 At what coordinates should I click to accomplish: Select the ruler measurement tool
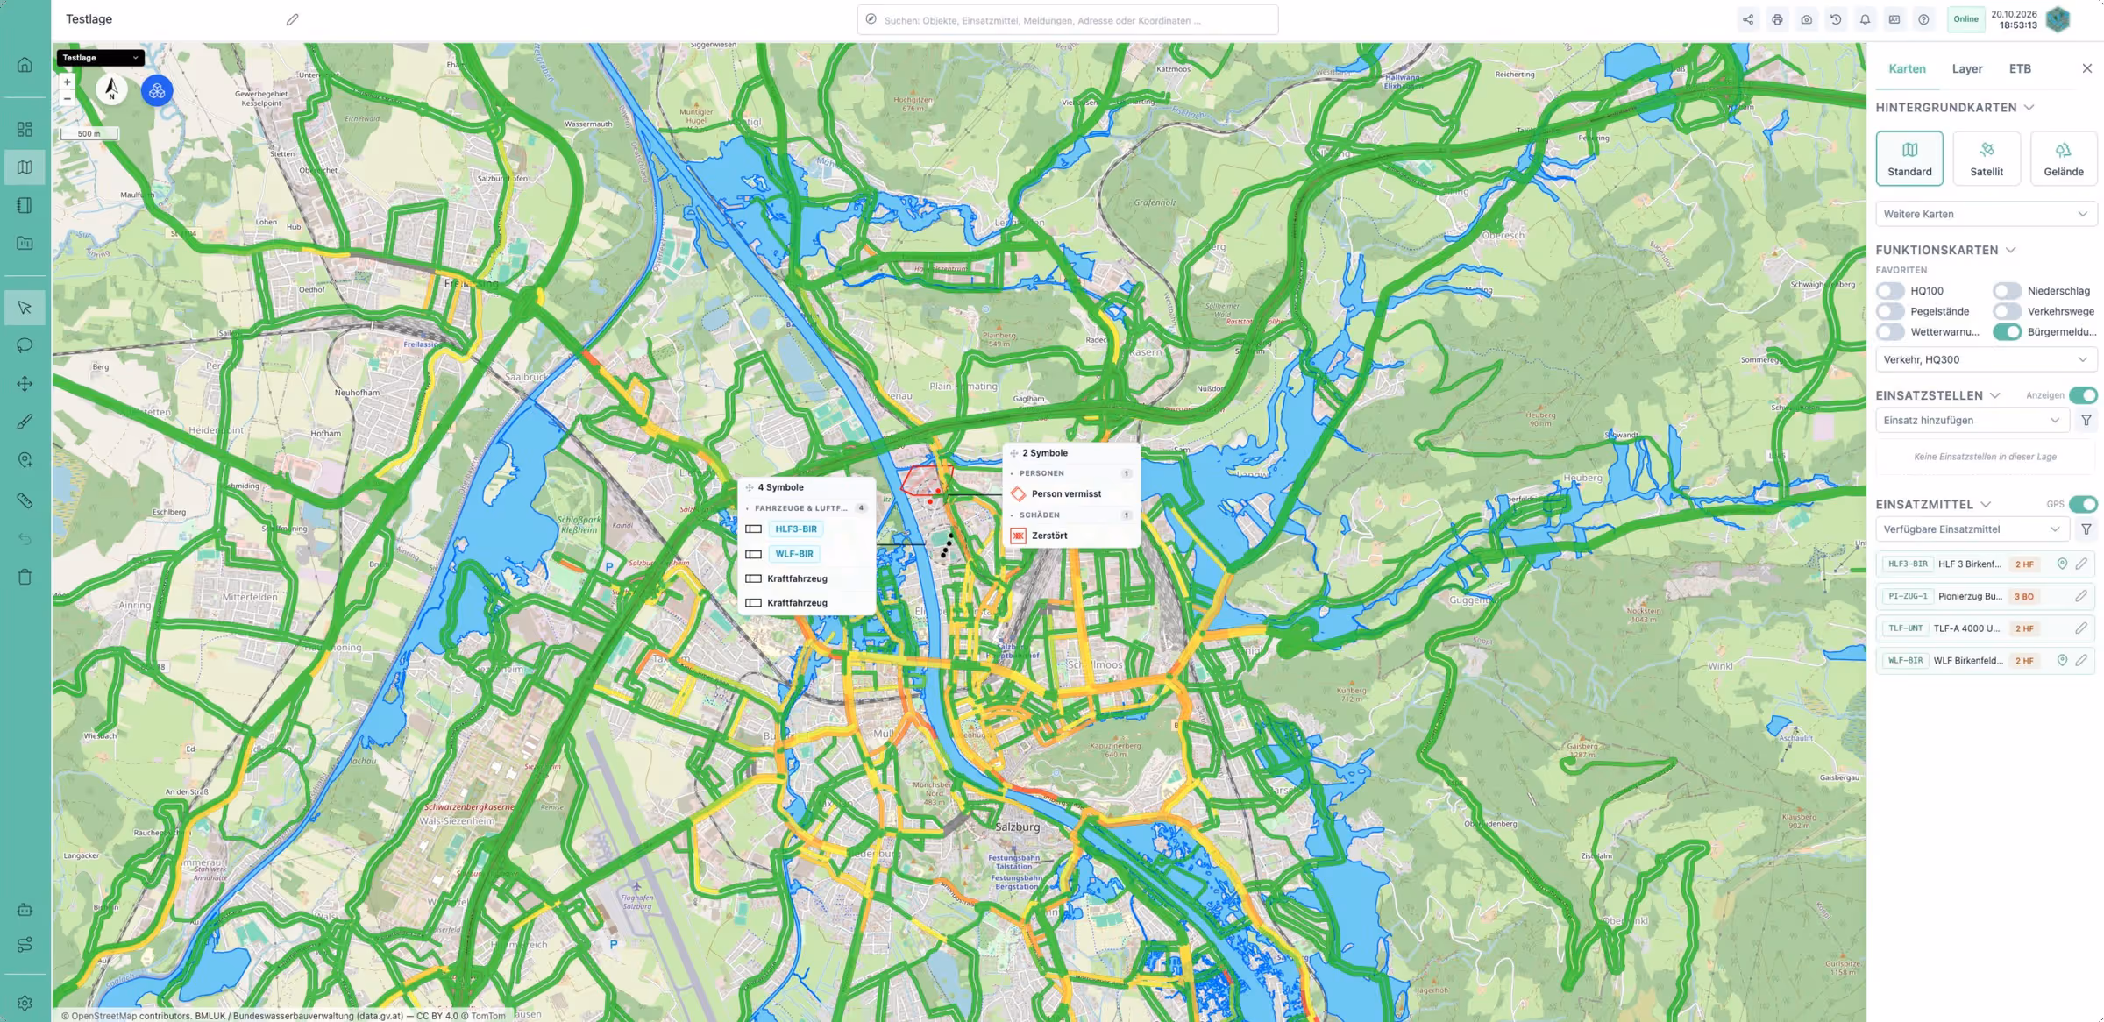click(25, 500)
